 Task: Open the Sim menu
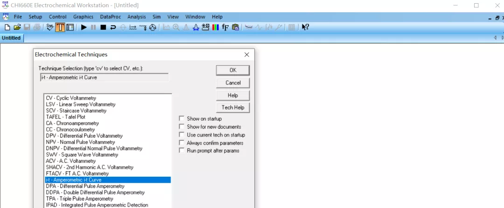(x=157, y=17)
